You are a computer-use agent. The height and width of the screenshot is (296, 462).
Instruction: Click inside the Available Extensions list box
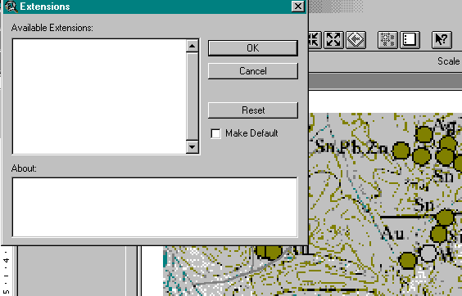tap(100, 96)
